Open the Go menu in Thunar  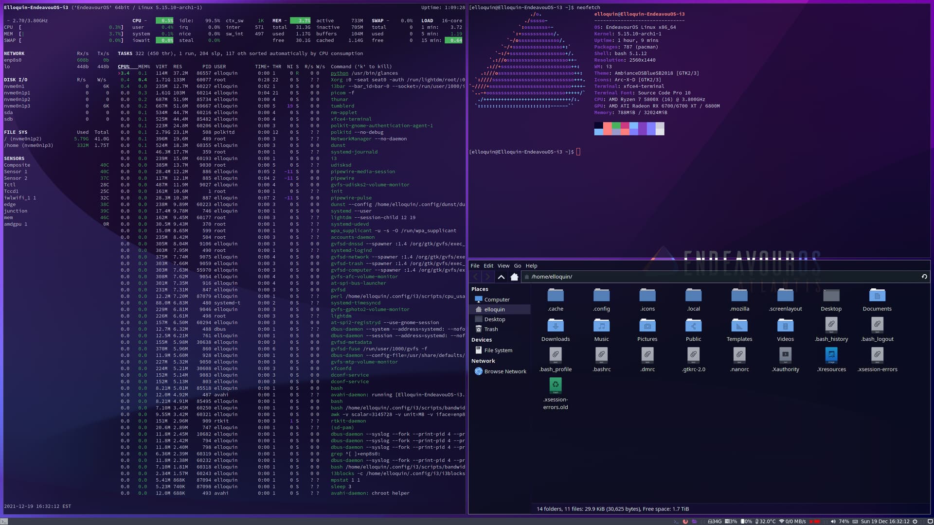[518, 266]
